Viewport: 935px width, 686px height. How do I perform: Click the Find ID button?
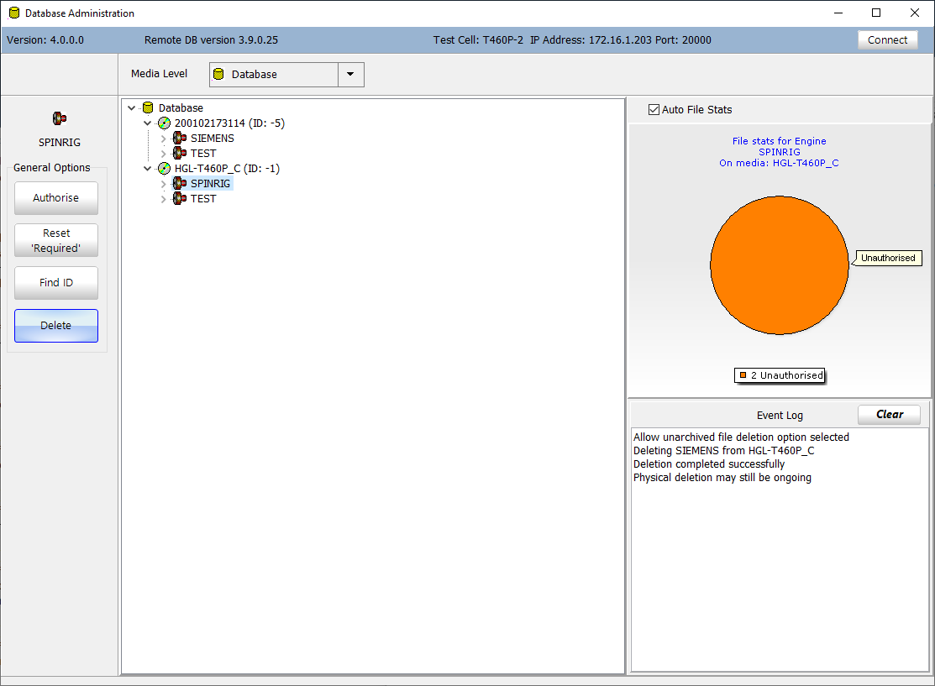click(56, 282)
